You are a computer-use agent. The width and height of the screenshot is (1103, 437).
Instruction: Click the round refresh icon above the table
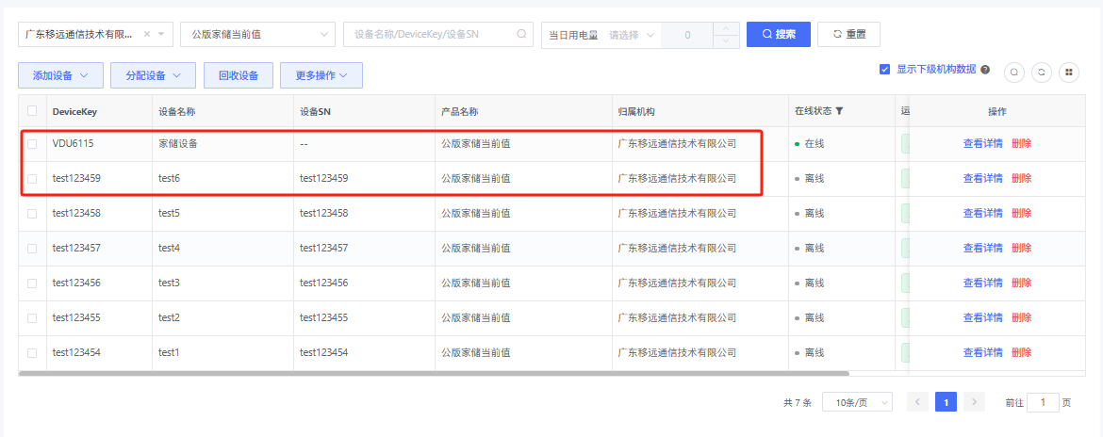tap(1041, 72)
